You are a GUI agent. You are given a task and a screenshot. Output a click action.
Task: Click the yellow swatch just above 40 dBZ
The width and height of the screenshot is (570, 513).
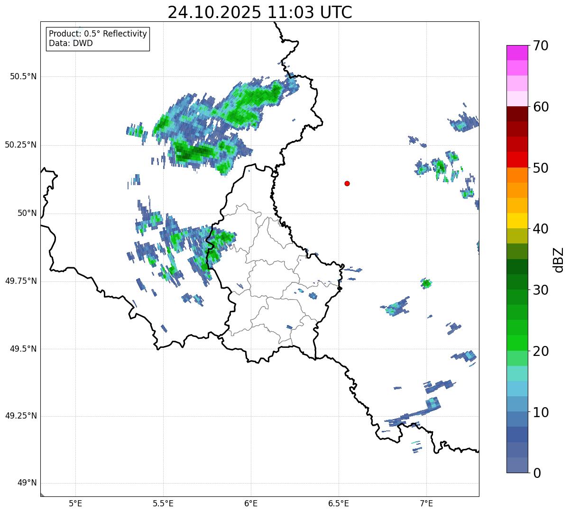click(517, 221)
